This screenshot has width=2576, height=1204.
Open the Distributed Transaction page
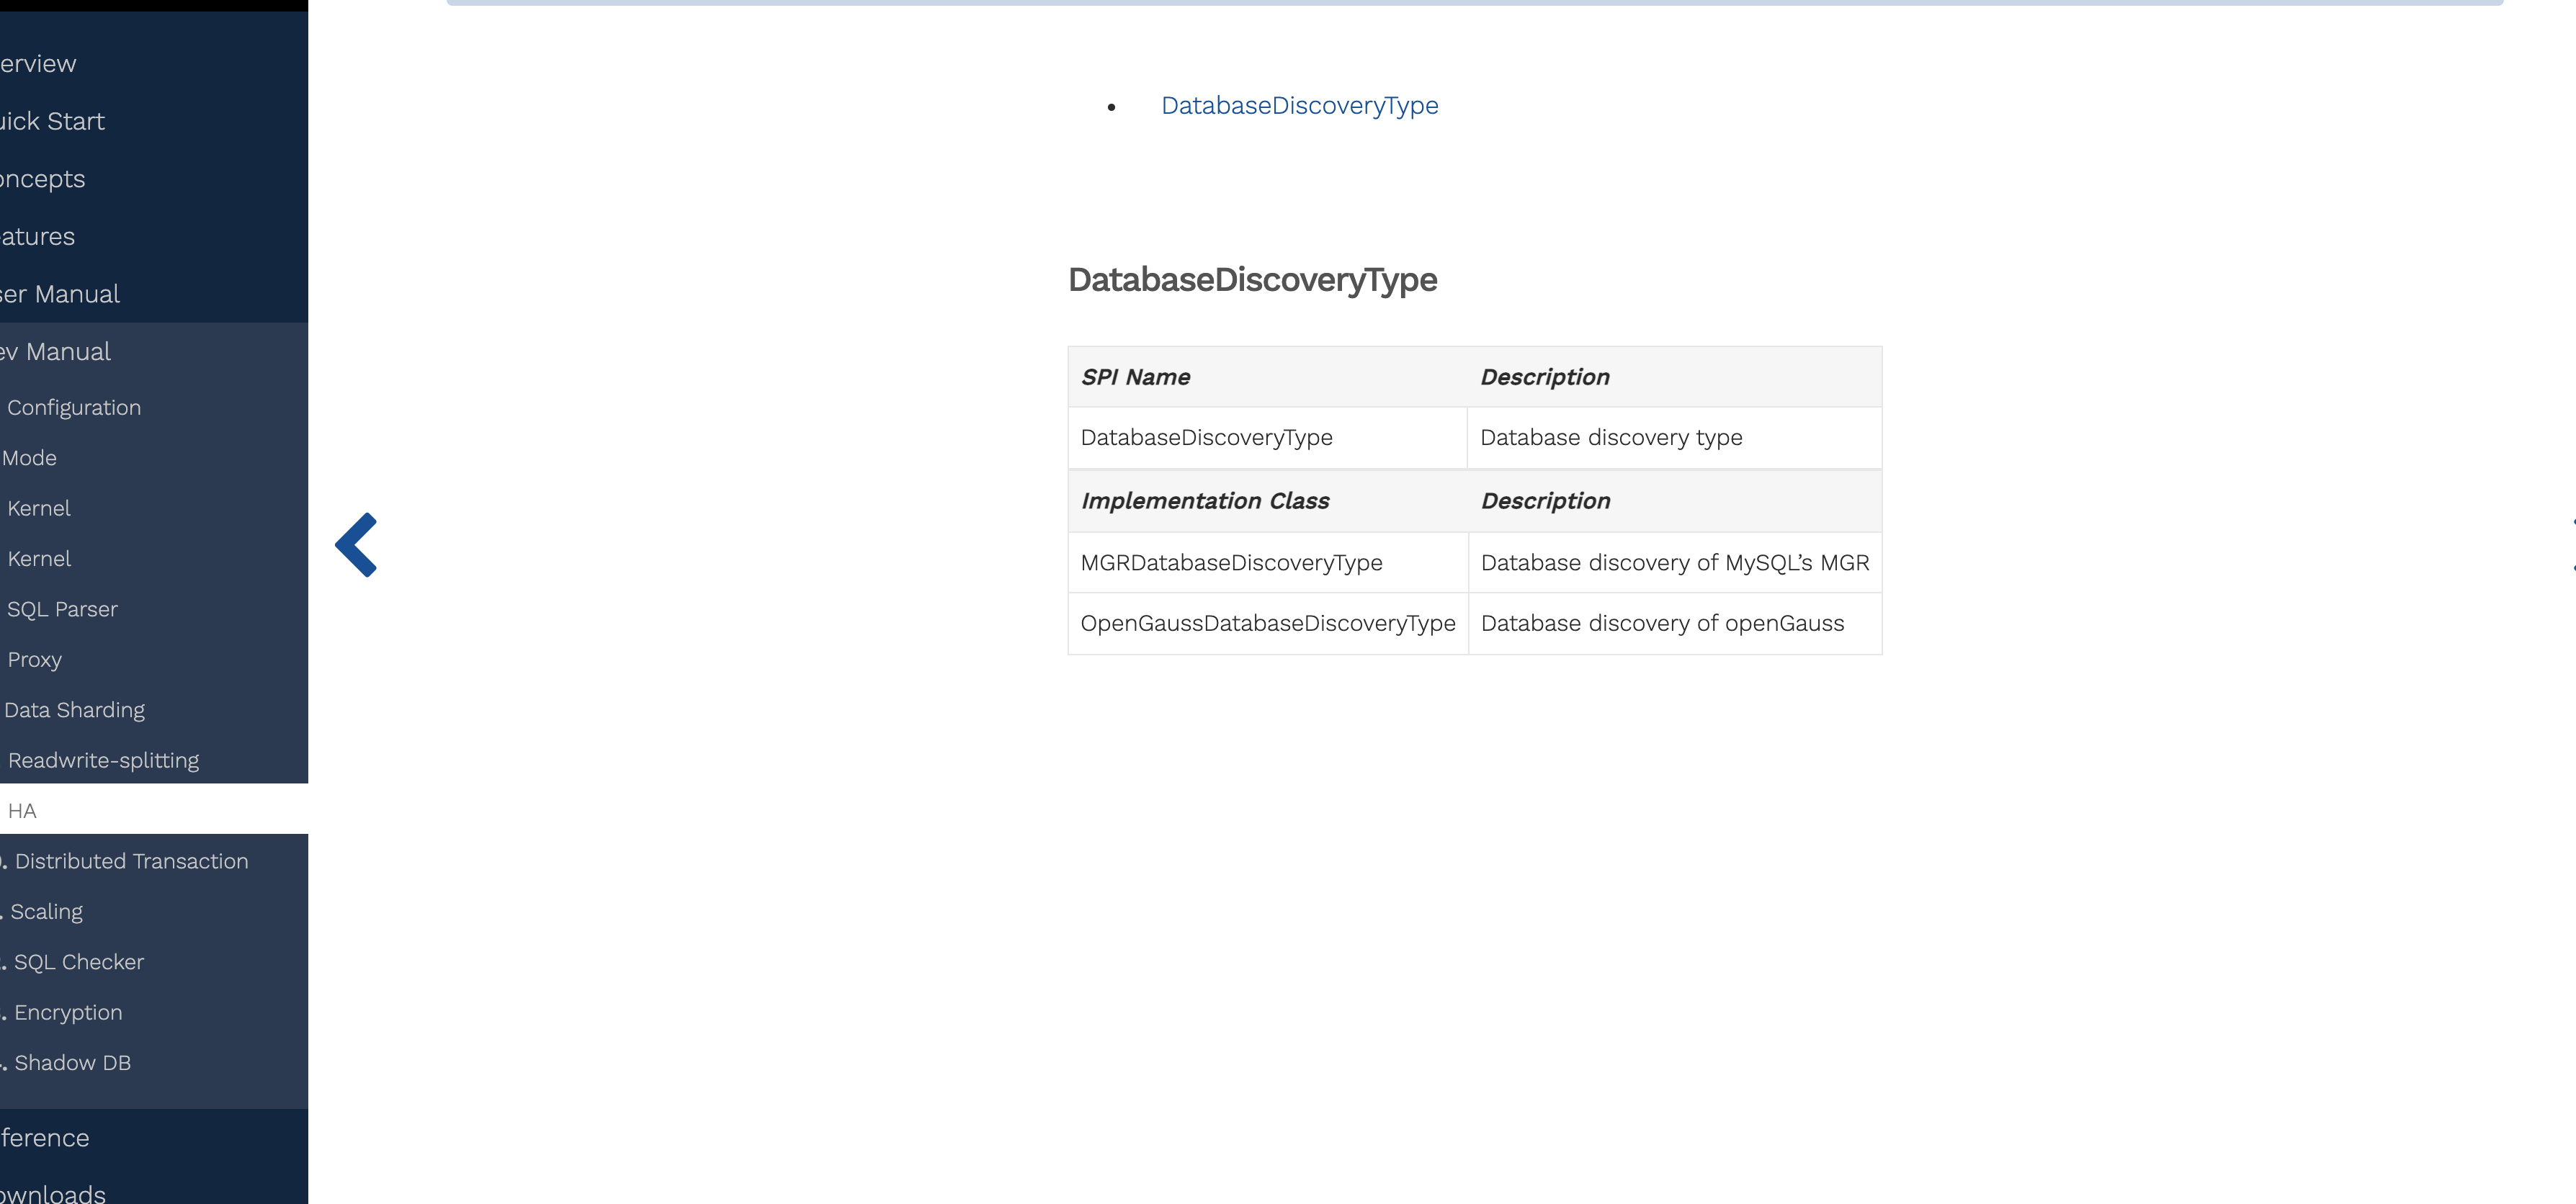131,861
